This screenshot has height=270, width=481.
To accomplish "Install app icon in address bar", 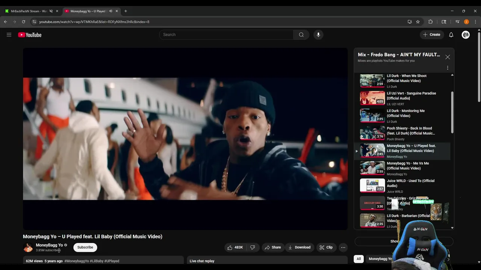I will [410, 22].
